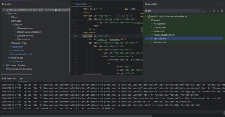The width and height of the screenshot is (225, 117).
Task: Click the 'Upload to sel completed' log line
Action: pyautogui.click(x=57, y=109)
